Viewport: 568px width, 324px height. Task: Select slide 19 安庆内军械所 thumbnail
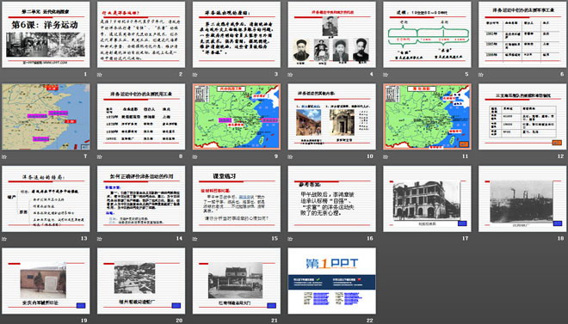(46, 281)
